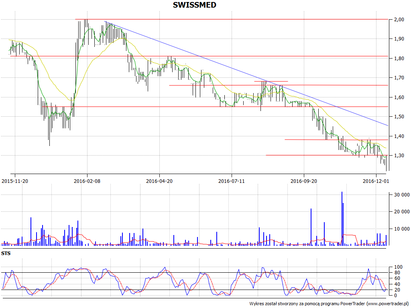Viewport: 411px width, 308px height.
Task: Click the 2,00 price axis label
Action: tap(399, 19)
